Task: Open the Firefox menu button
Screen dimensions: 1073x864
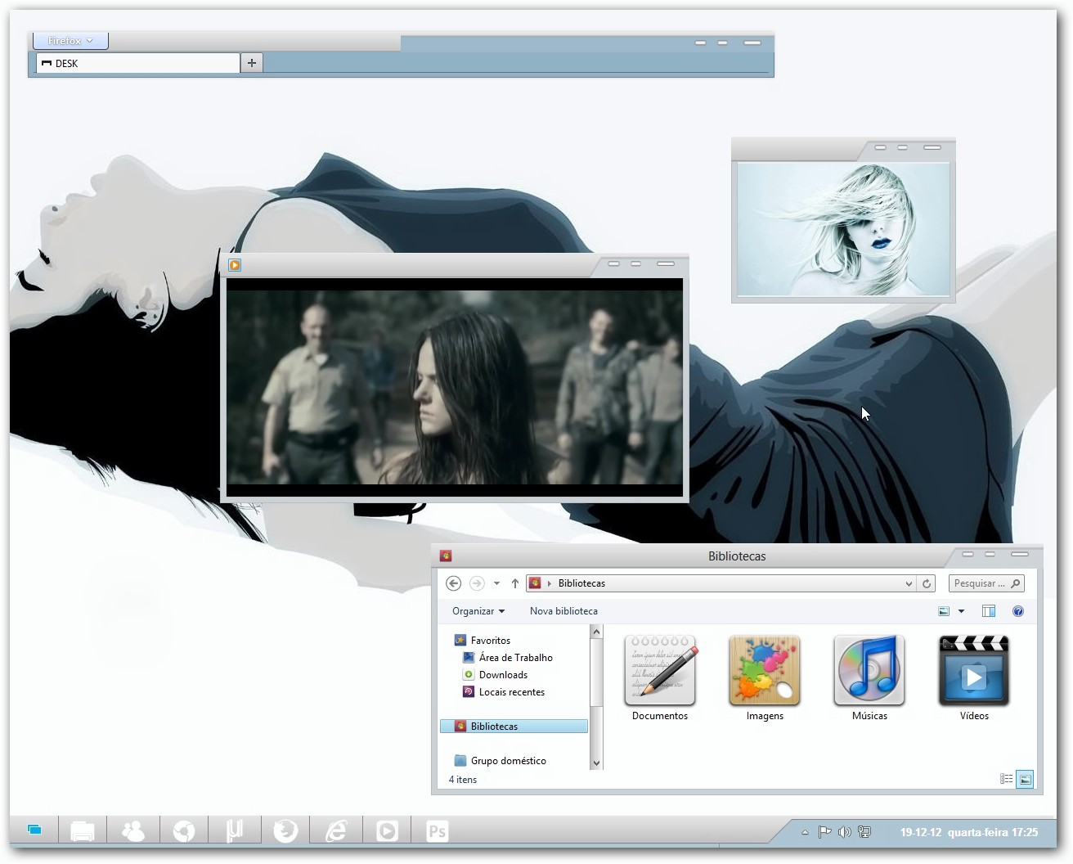Action: (70, 40)
